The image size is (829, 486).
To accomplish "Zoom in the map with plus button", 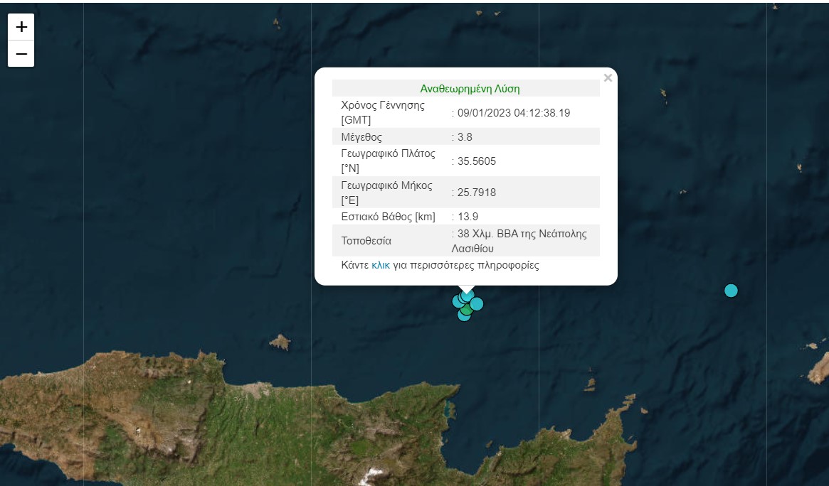I will point(21,27).
